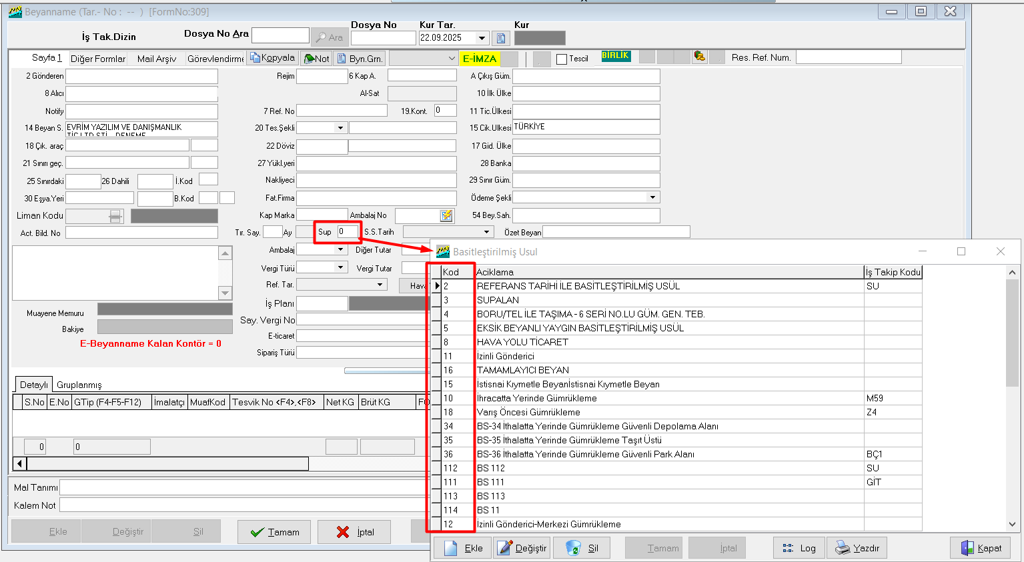The width and height of the screenshot is (1024, 562).
Task: Click the Yazdır printer button
Action: tap(857, 548)
